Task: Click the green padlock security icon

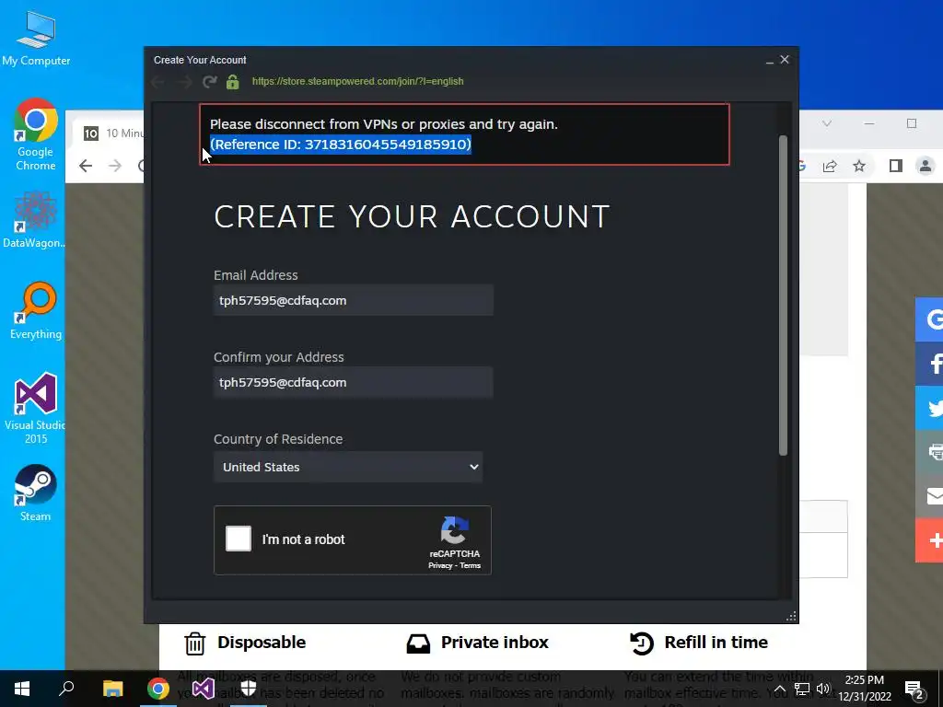Action: tap(233, 82)
